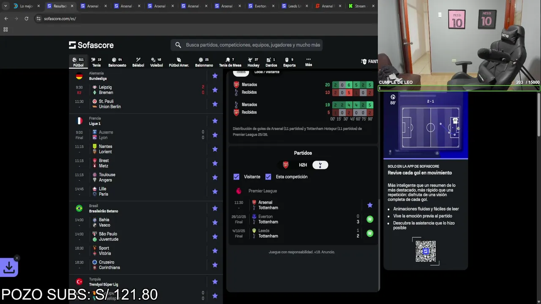Star the Bahia vs Vasco match

[x=215, y=222]
